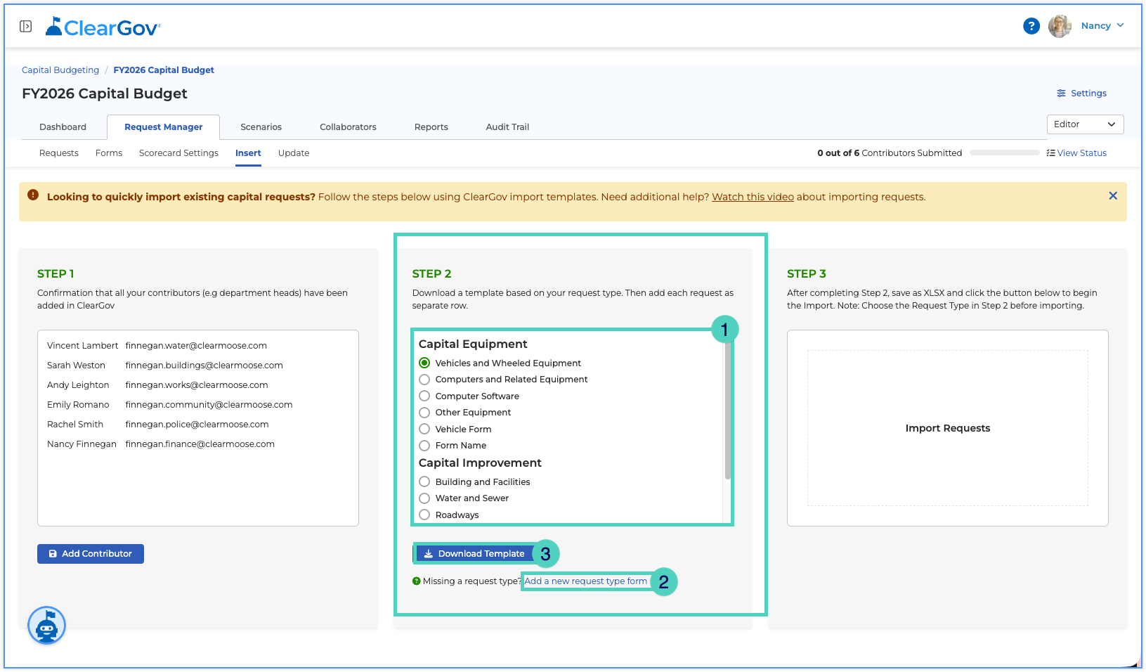Image resolution: width=1146 pixels, height=672 pixels.
Task: Open the ClearGov chatbot robot icon
Action: (x=46, y=625)
